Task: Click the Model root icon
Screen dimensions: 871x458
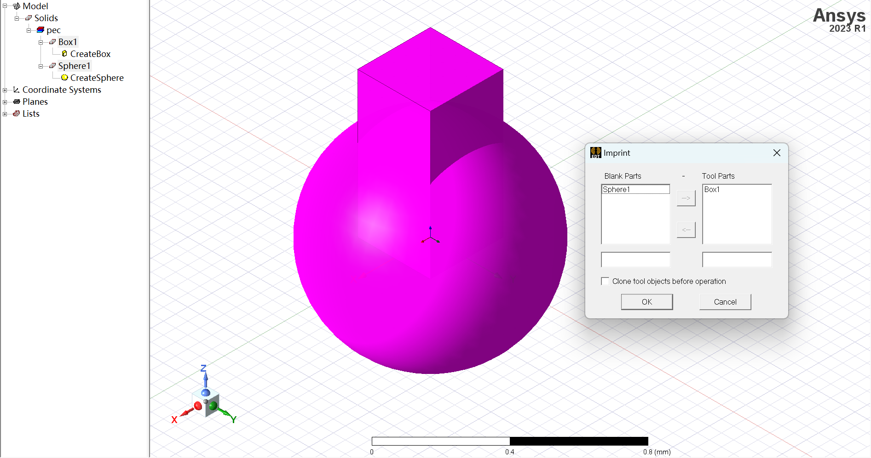Action: (17, 6)
